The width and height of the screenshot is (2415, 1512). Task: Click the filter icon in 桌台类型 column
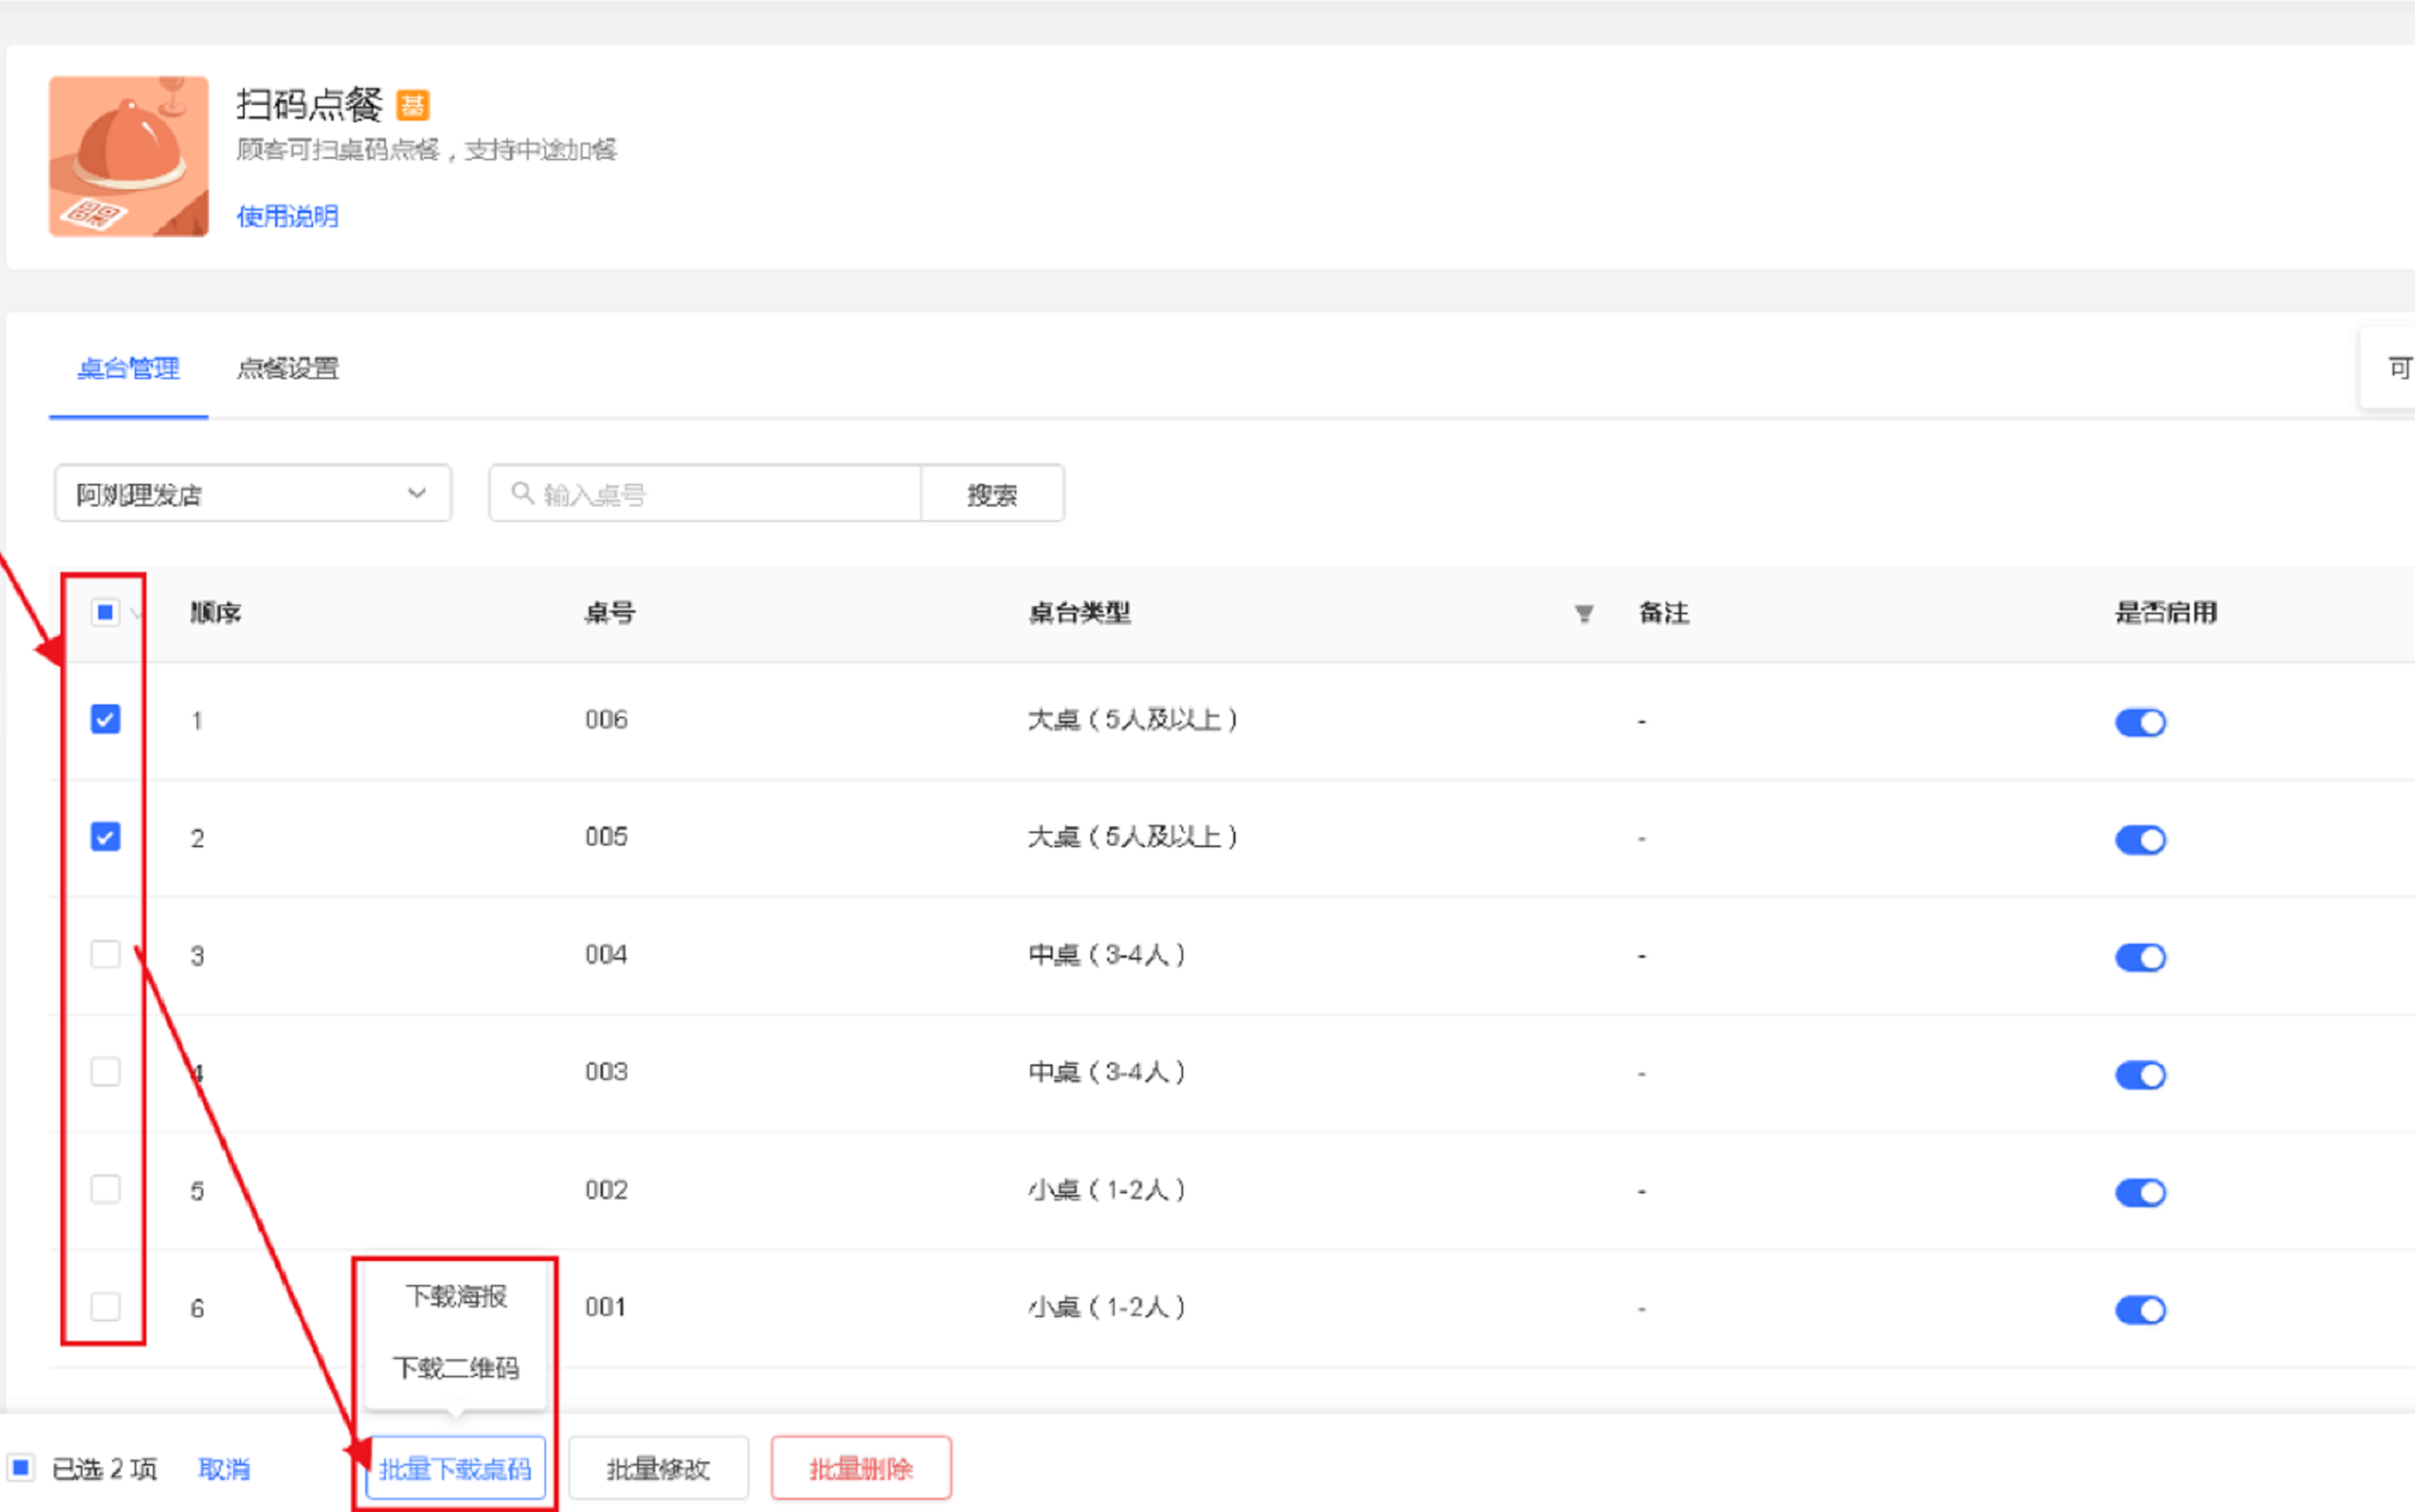[1583, 613]
